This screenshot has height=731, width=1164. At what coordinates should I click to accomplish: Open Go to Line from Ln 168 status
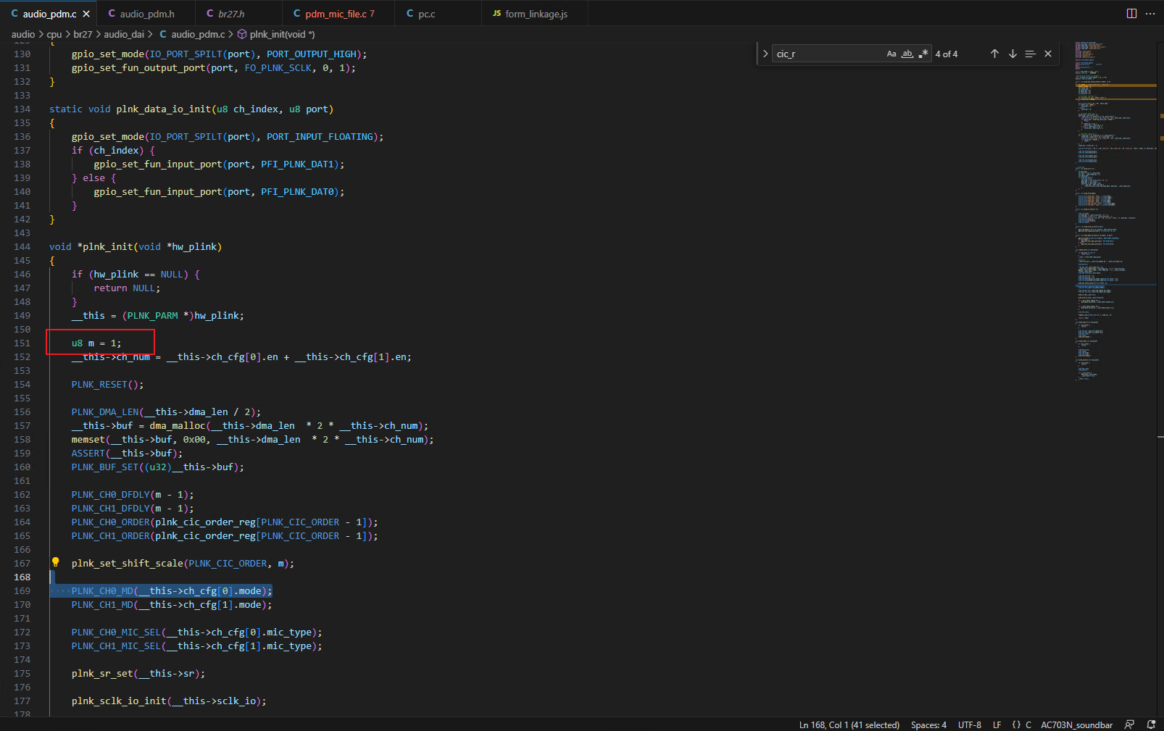849,724
